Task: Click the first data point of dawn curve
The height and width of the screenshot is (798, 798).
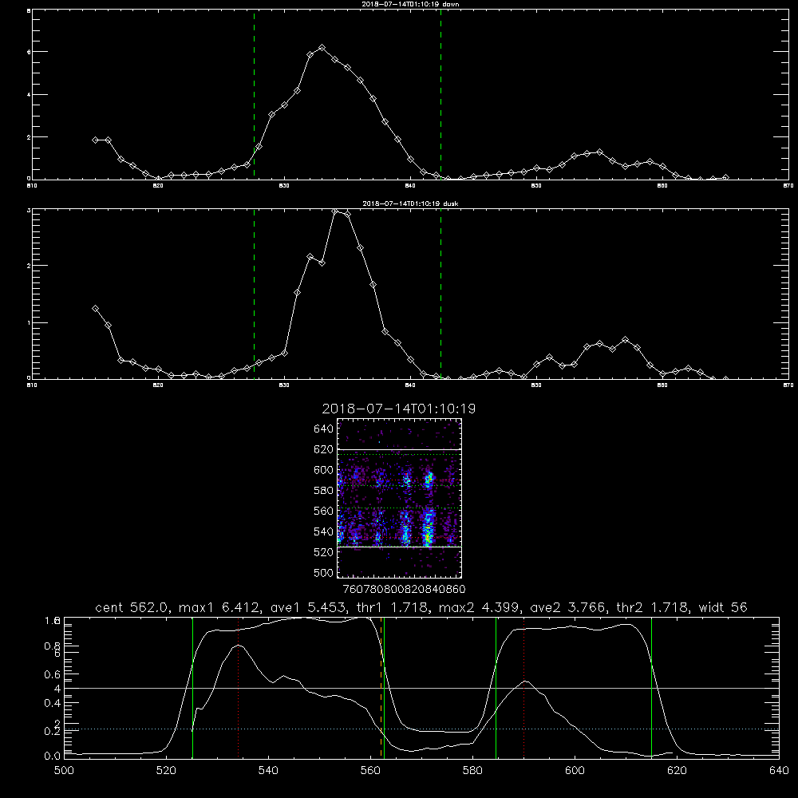Action: tap(95, 140)
